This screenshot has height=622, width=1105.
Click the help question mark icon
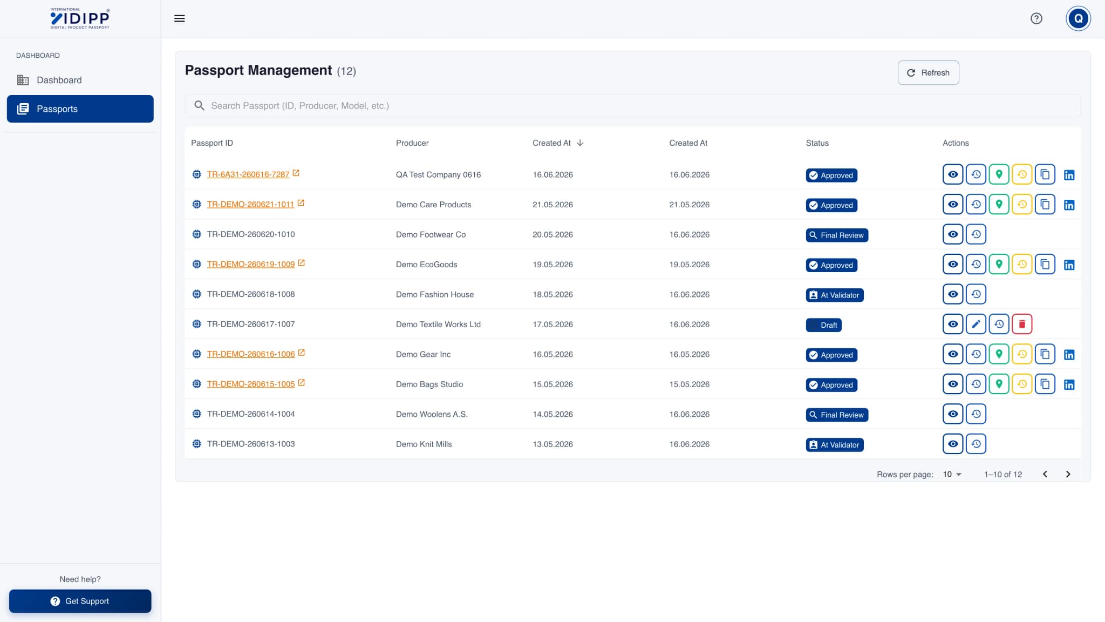coord(1036,18)
